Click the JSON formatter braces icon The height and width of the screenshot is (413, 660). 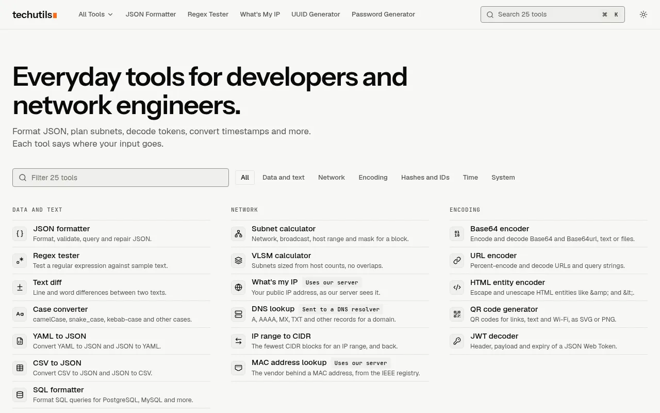pos(20,233)
